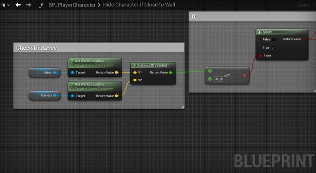Open the bookmarks dropdown in the top left
The width and height of the screenshot is (316, 173).
pos(6,5)
